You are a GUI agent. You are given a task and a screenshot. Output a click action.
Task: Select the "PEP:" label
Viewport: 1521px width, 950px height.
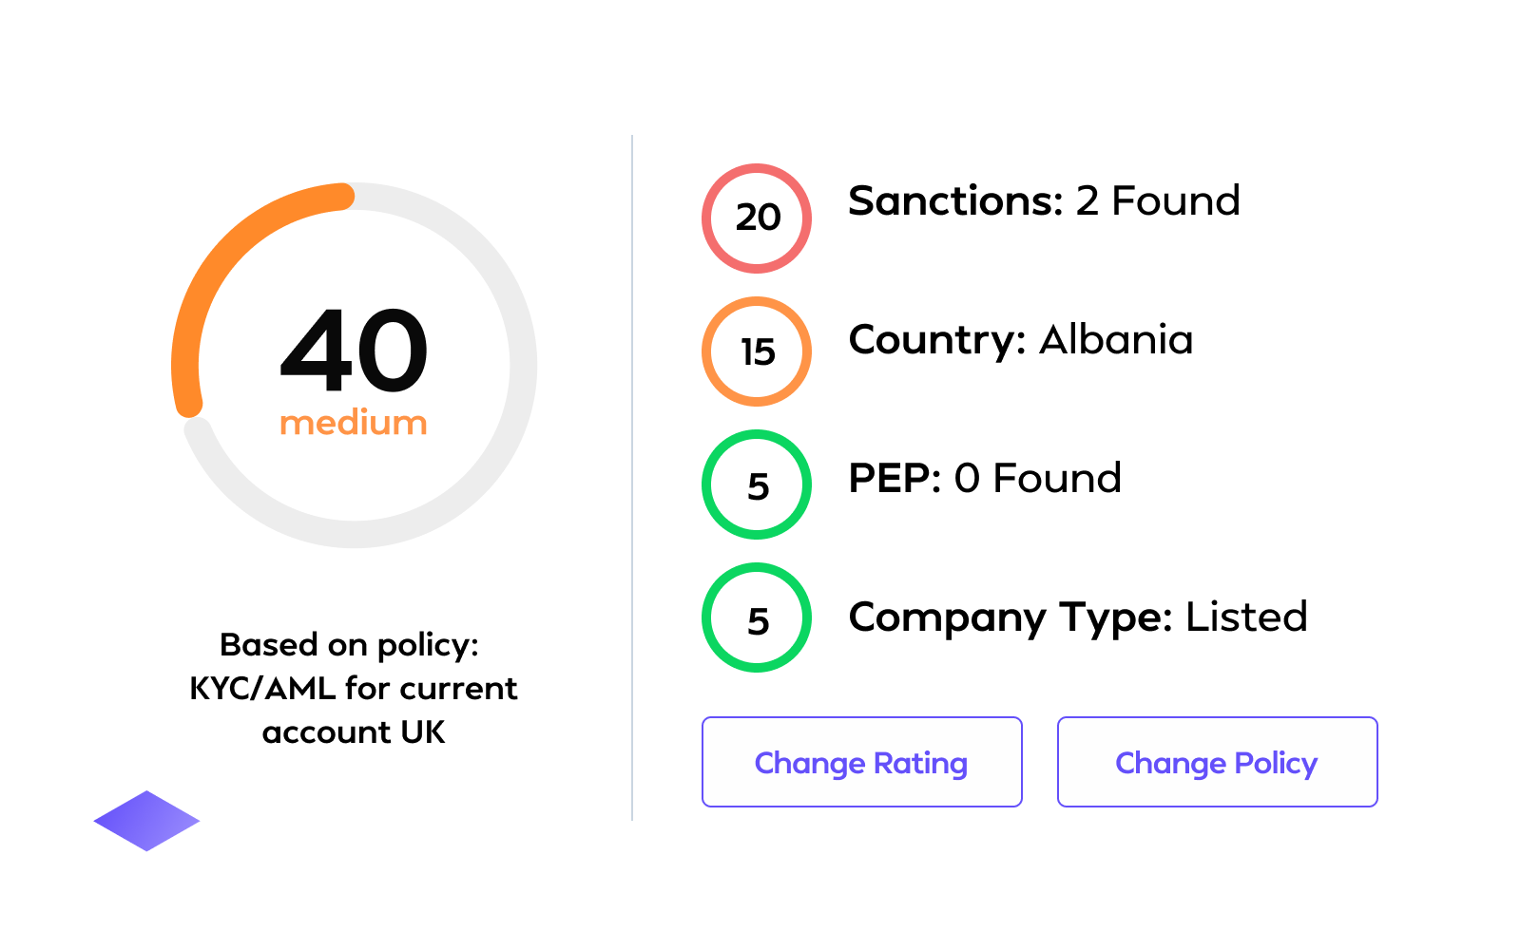pyautogui.click(x=894, y=479)
